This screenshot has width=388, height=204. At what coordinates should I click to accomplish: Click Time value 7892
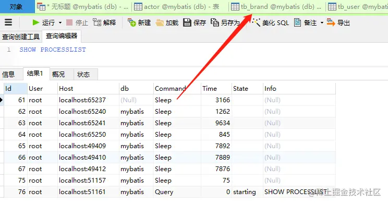coord(216,146)
